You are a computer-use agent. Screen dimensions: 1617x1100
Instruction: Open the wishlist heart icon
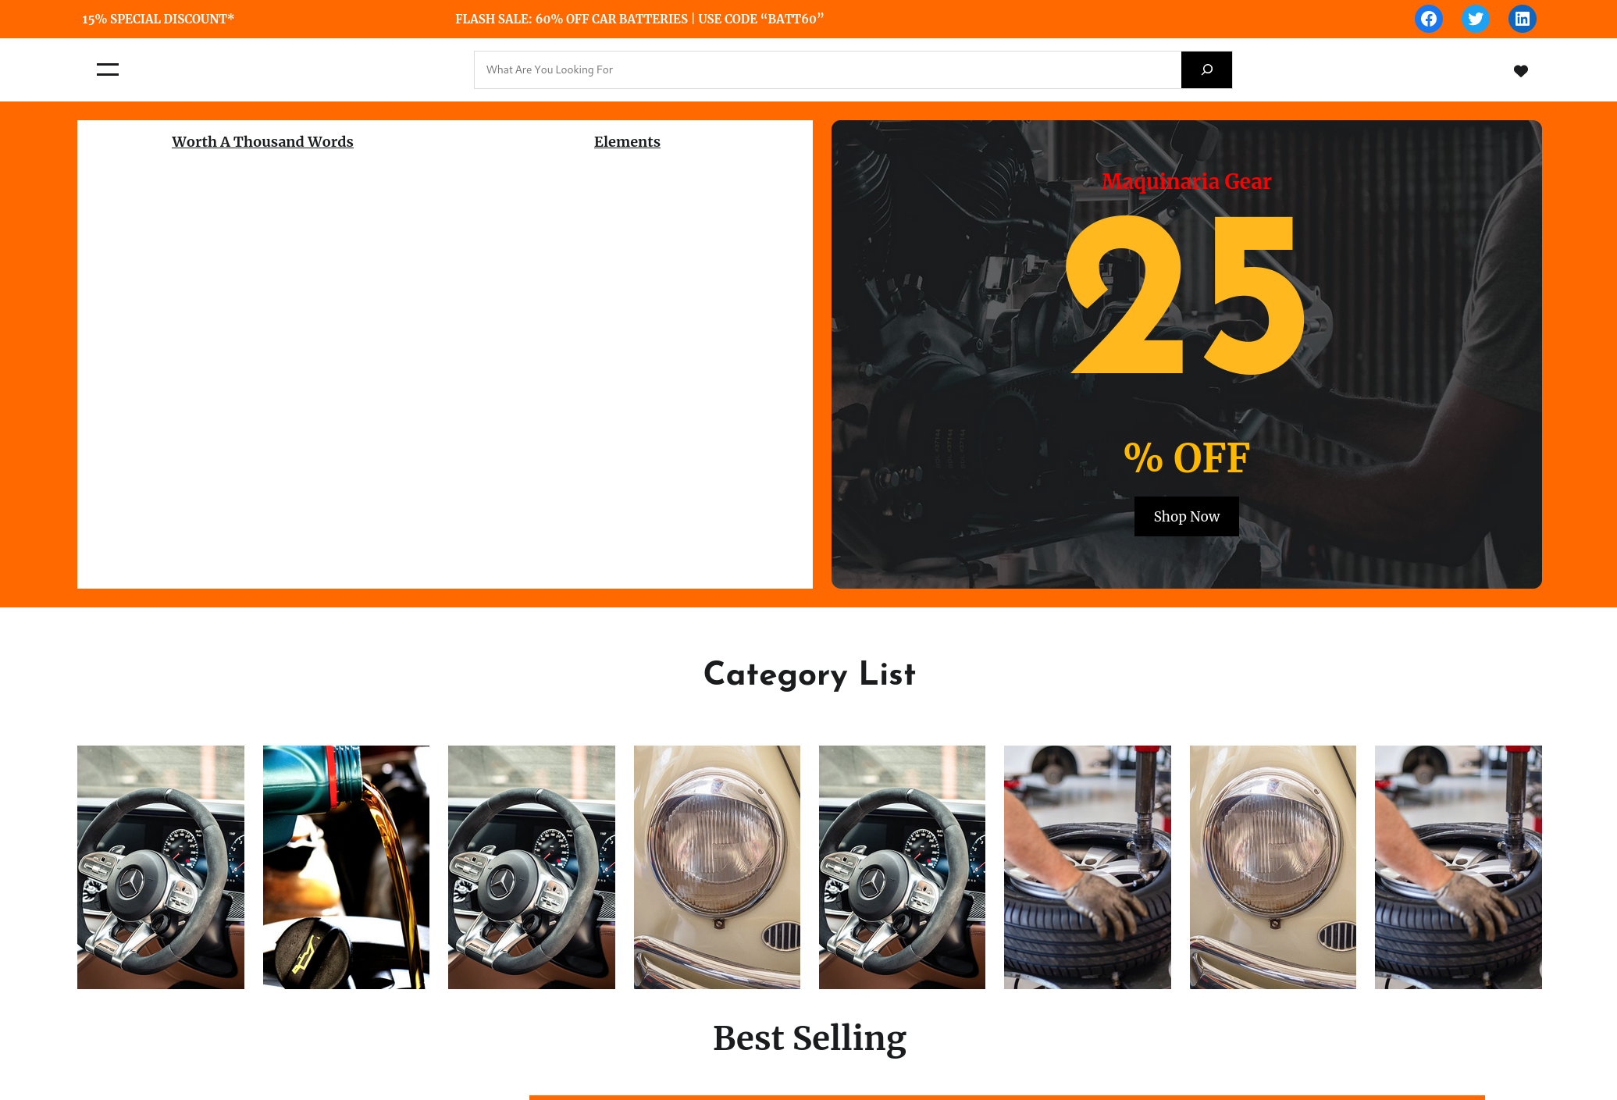pyautogui.click(x=1520, y=71)
